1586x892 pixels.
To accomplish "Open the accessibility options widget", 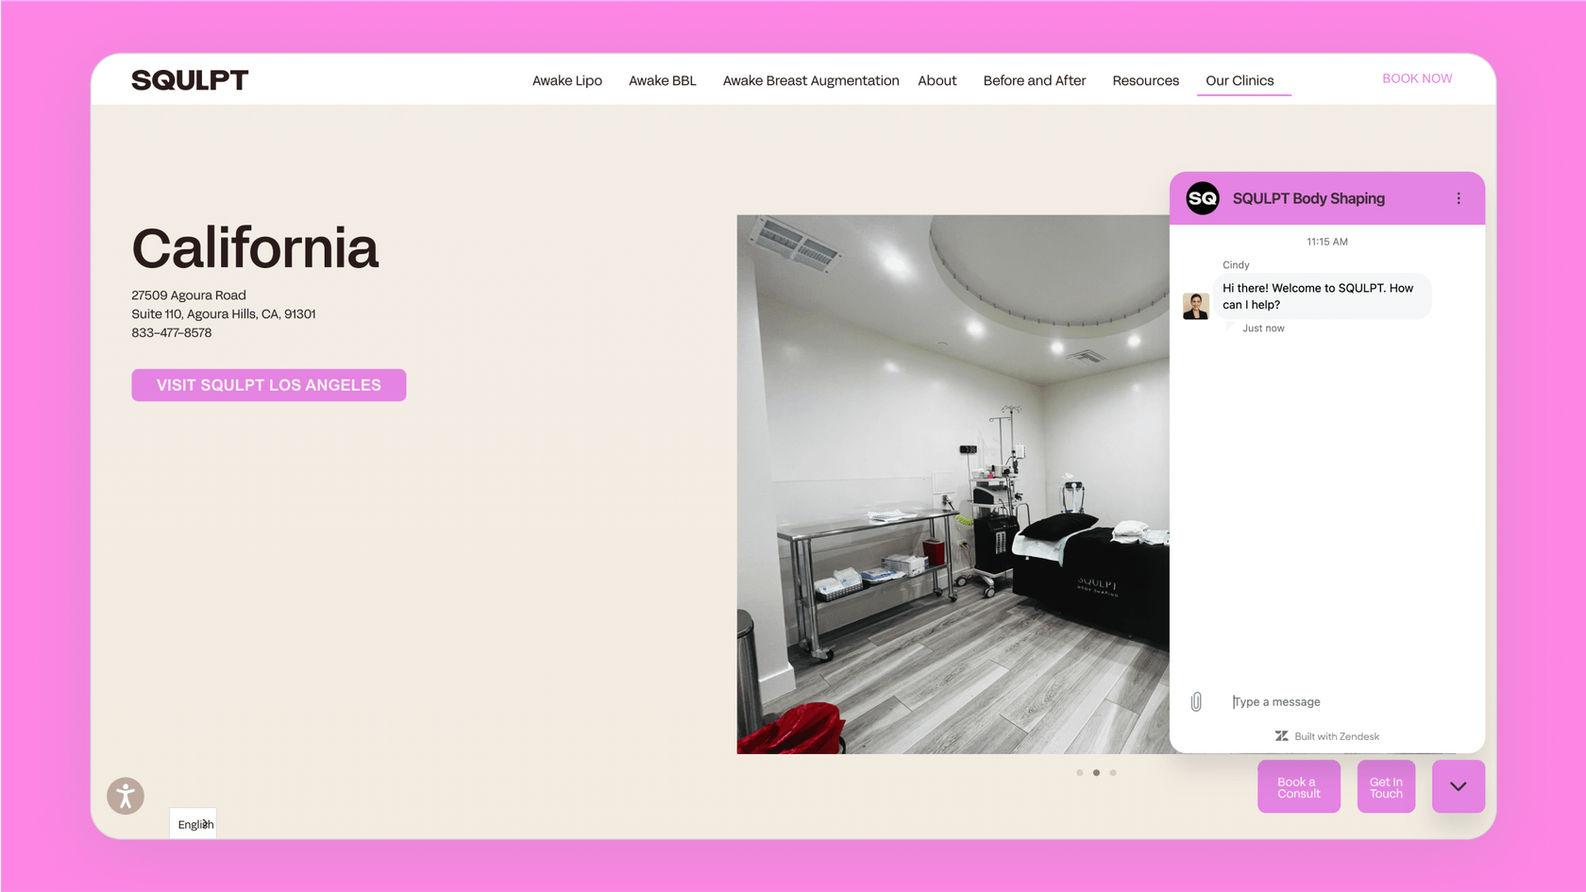I will pyautogui.click(x=125, y=796).
